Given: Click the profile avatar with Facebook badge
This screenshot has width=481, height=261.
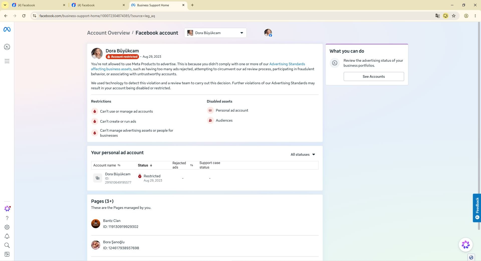Looking at the screenshot, I should point(268,33).
